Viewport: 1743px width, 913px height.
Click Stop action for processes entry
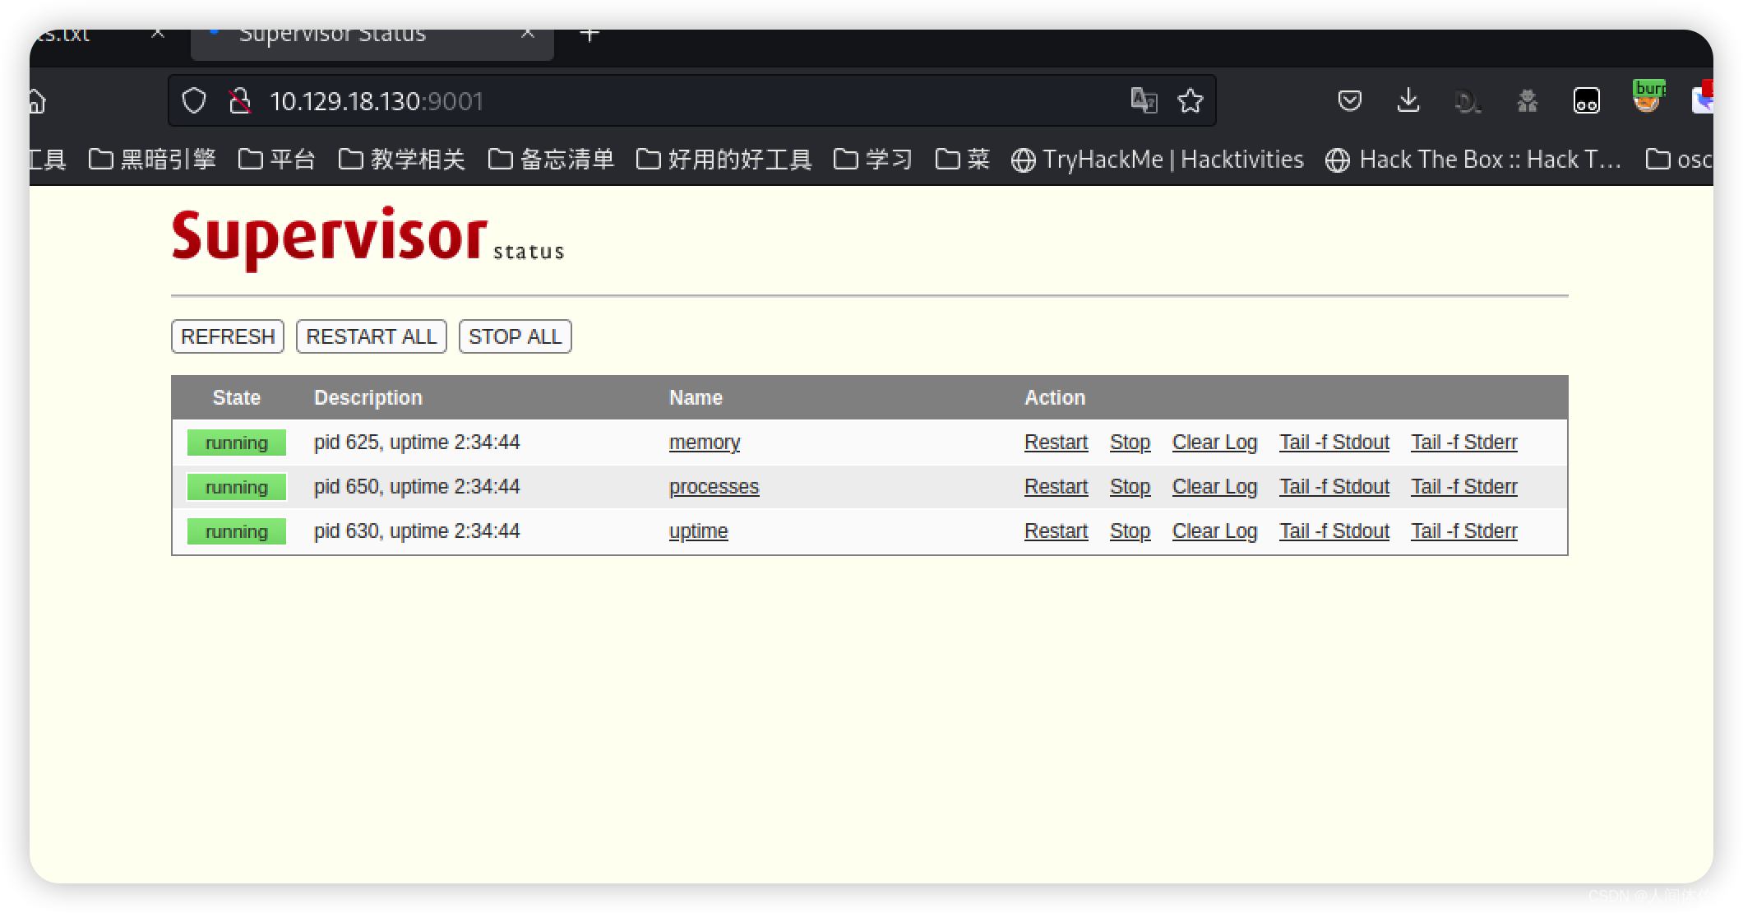[1129, 485]
